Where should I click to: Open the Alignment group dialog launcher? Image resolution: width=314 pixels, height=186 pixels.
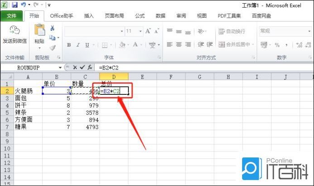[x=253, y=58]
